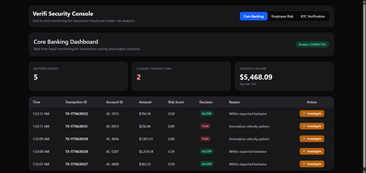Click the Time column header
Image resolution: width=366 pixels, height=173 pixels.
pos(36,102)
